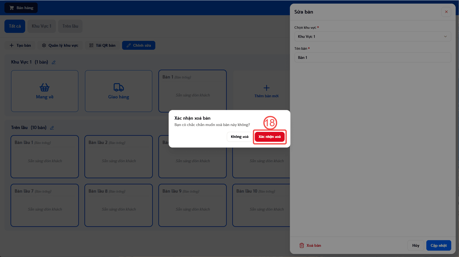The height and width of the screenshot is (257, 459).
Task: Click the Tên bàn input field
Action: click(373, 57)
